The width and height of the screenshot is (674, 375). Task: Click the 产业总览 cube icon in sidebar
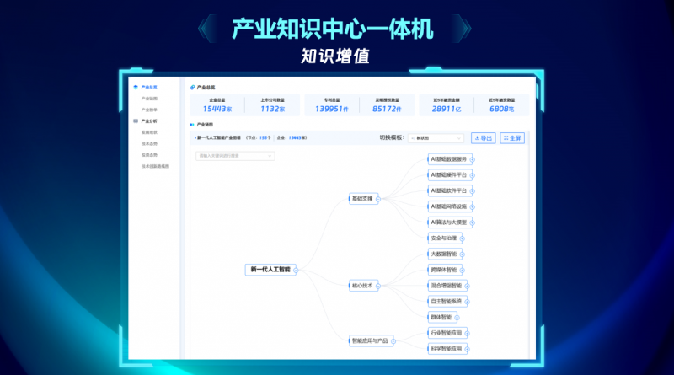coord(136,87)
